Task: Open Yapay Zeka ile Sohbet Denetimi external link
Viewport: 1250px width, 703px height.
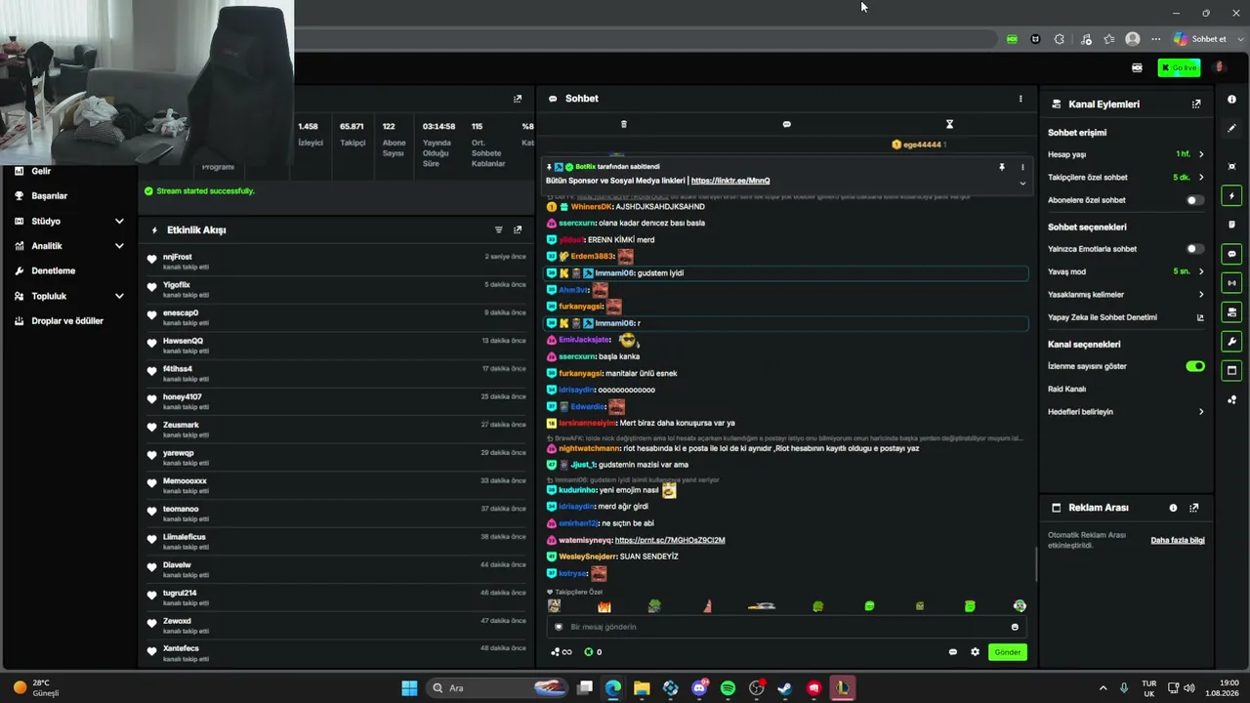Action: pos(1200,317)
